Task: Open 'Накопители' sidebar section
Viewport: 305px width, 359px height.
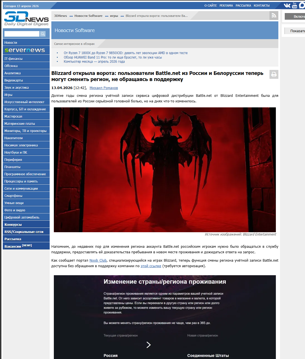Action: 26,138
